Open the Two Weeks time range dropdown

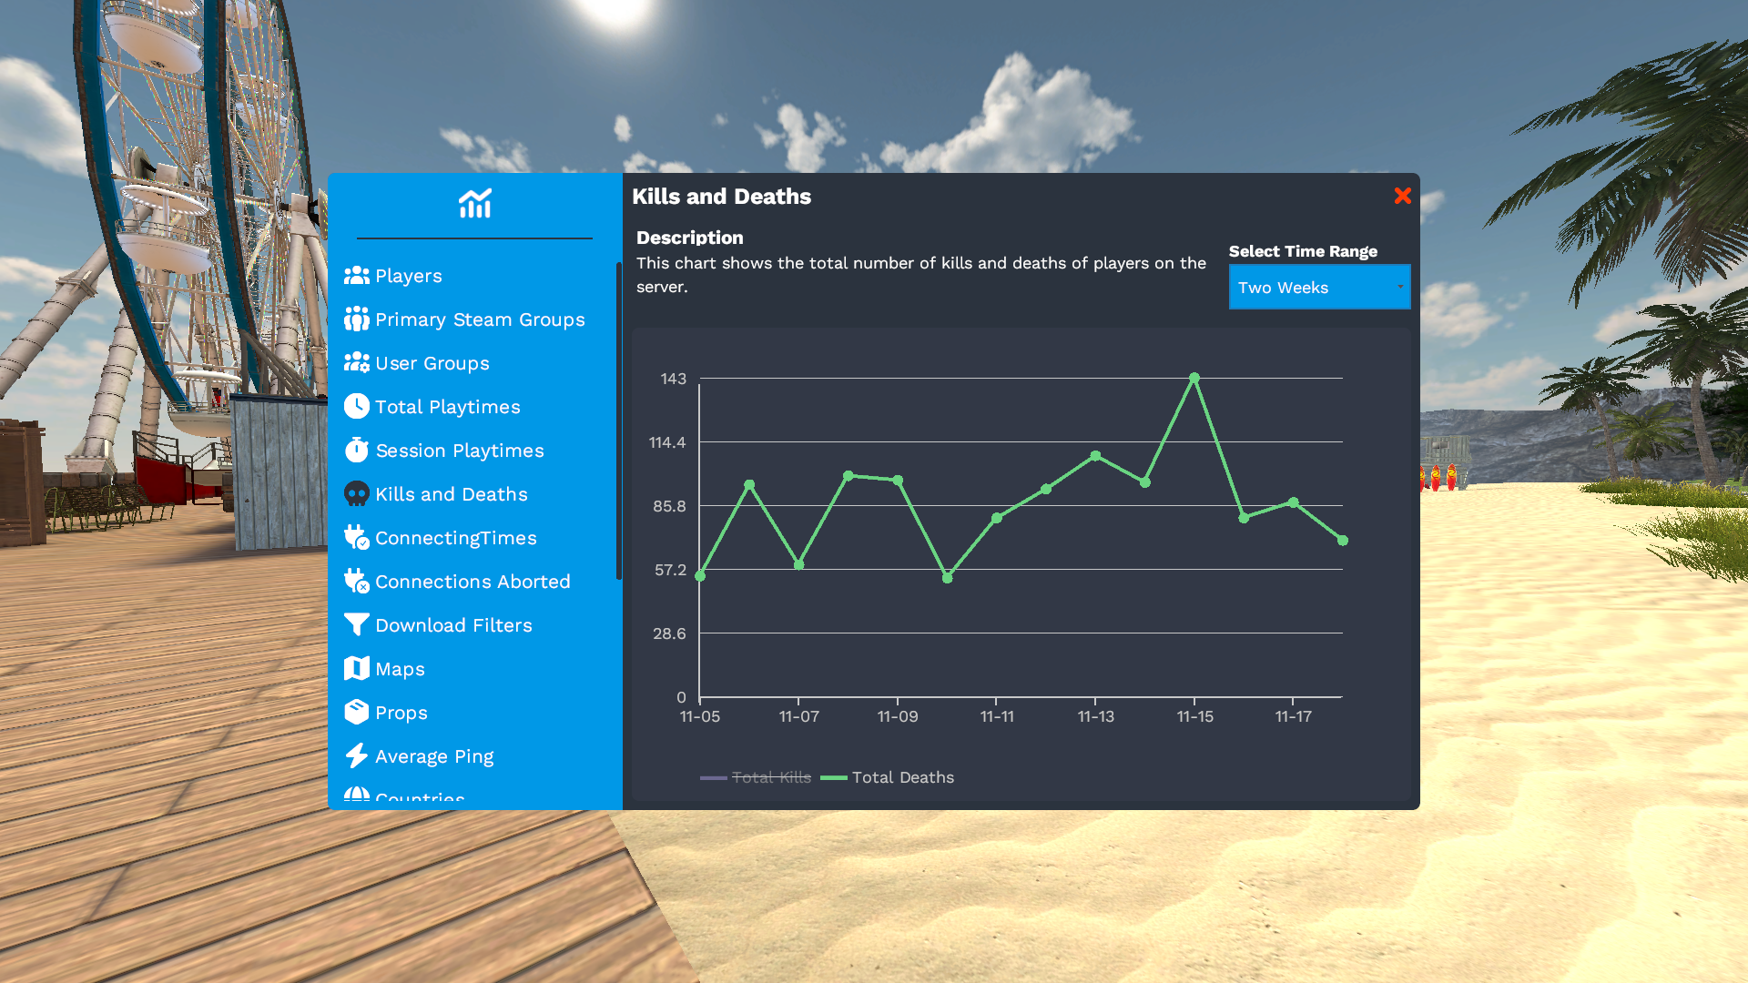(1319, 288)
